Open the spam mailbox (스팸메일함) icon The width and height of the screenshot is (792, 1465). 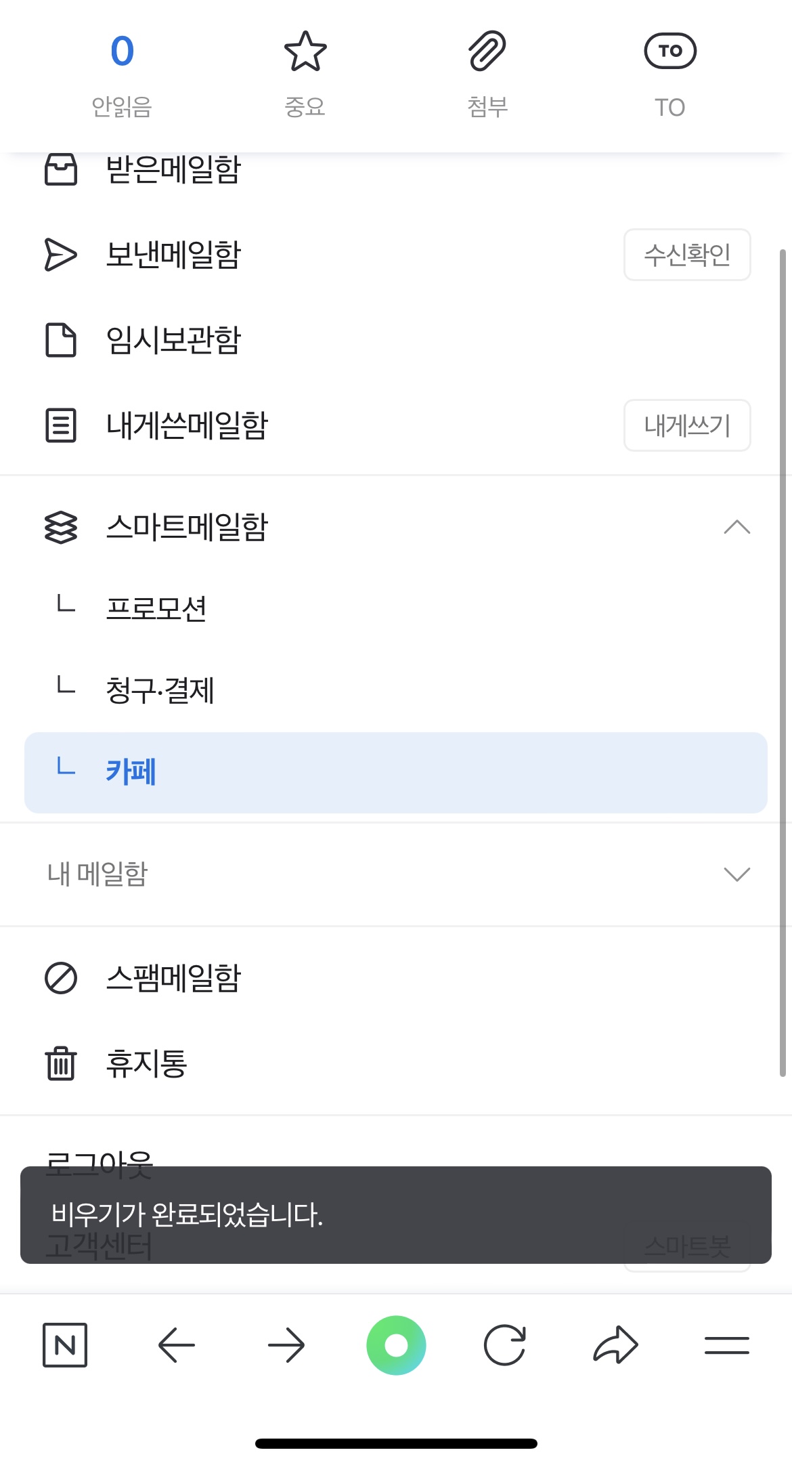point(61,978)
